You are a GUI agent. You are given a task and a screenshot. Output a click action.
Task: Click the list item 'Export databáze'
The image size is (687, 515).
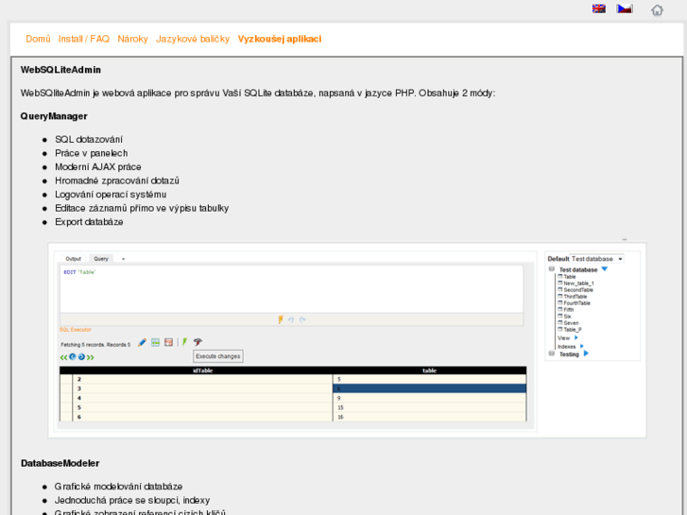click(89, 222)
